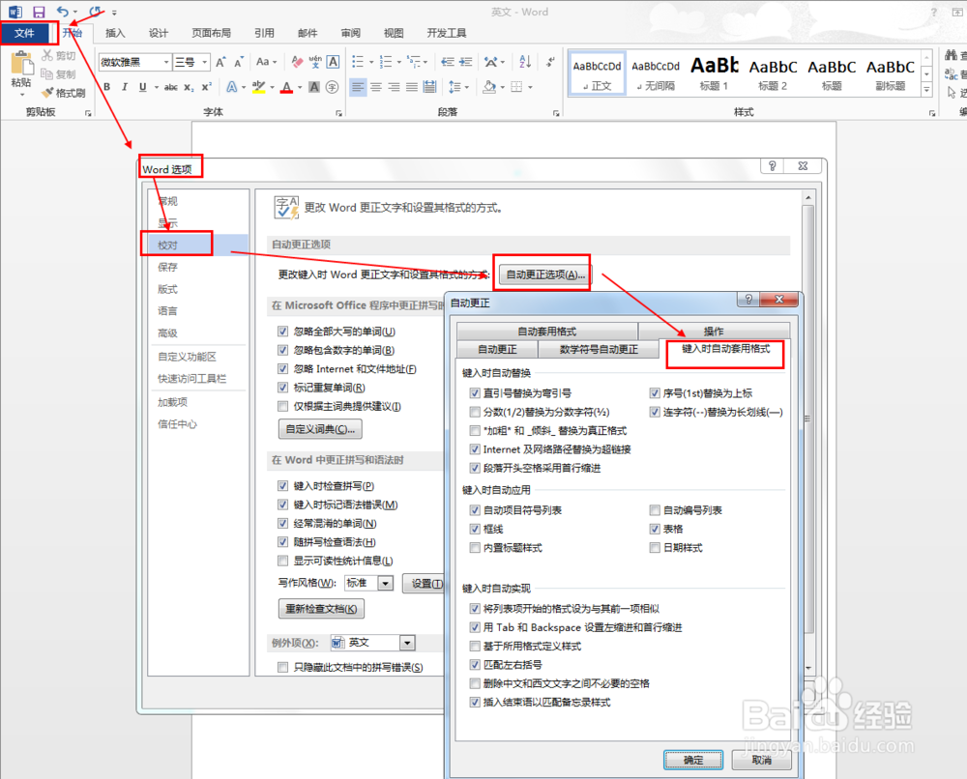Click writing style Settings button
The height and width of the screenshot is (779, 967).
(x=424, y=583)
